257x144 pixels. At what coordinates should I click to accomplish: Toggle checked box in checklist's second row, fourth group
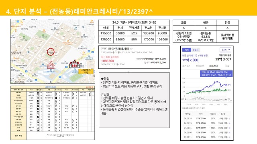tap(90, 95)
